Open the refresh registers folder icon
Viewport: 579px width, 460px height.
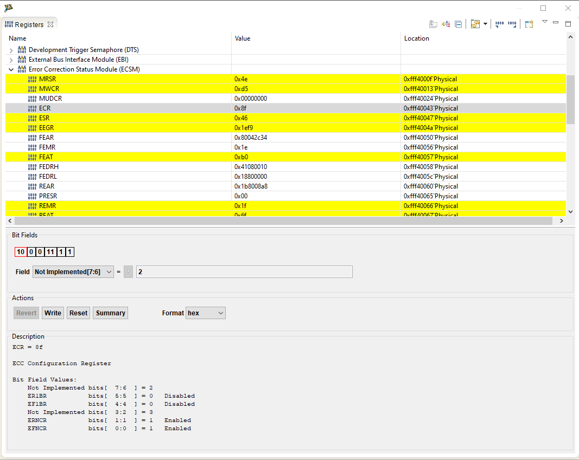point(474,24)
